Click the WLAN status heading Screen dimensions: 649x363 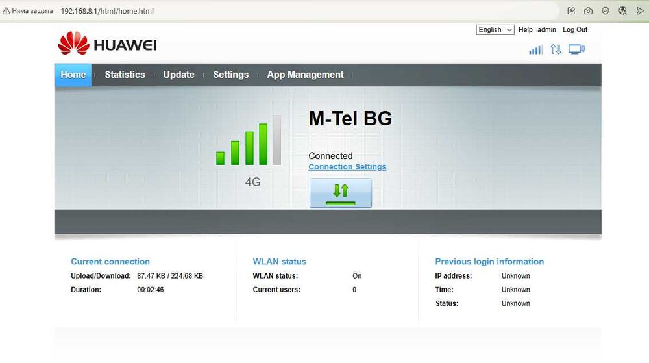279,262
